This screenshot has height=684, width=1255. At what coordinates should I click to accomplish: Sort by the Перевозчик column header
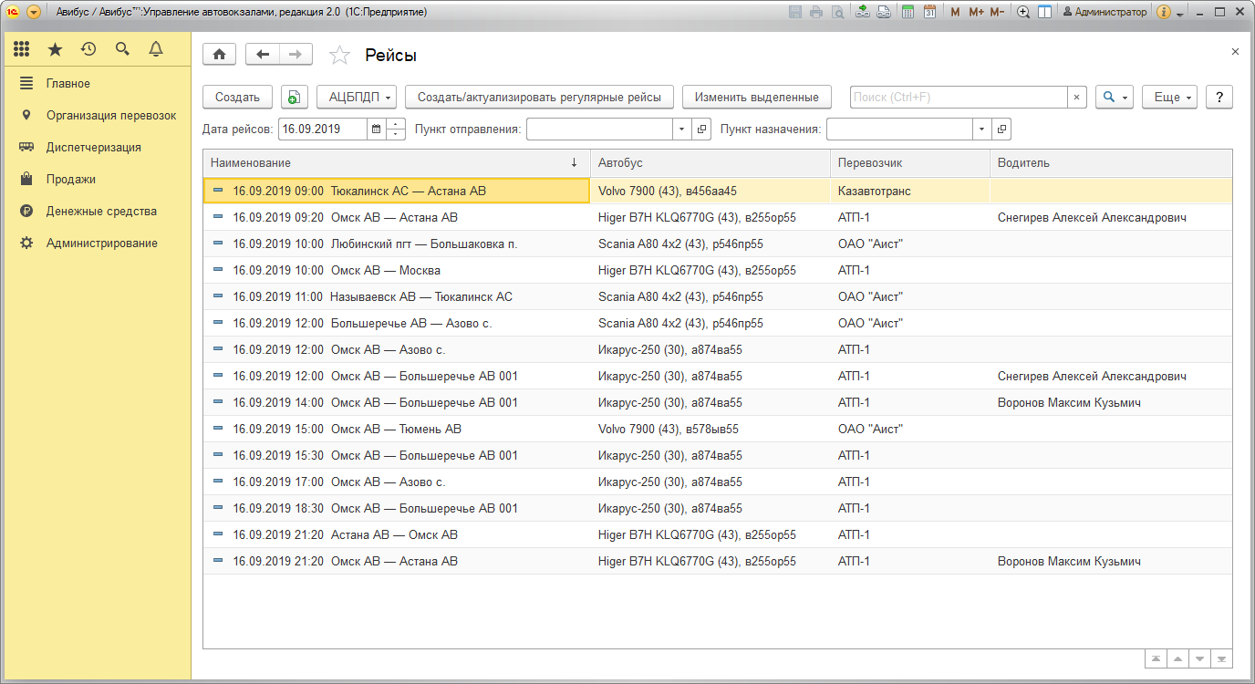(x=870, y=163)
